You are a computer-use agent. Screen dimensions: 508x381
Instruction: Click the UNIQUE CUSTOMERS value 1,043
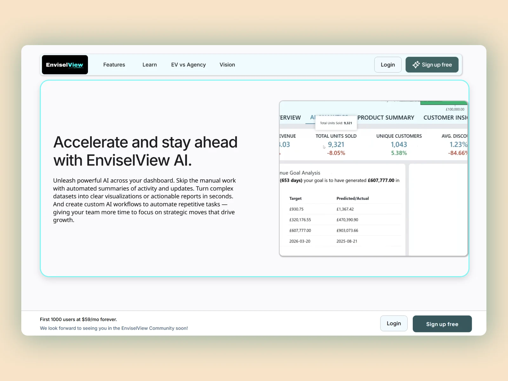399,144
